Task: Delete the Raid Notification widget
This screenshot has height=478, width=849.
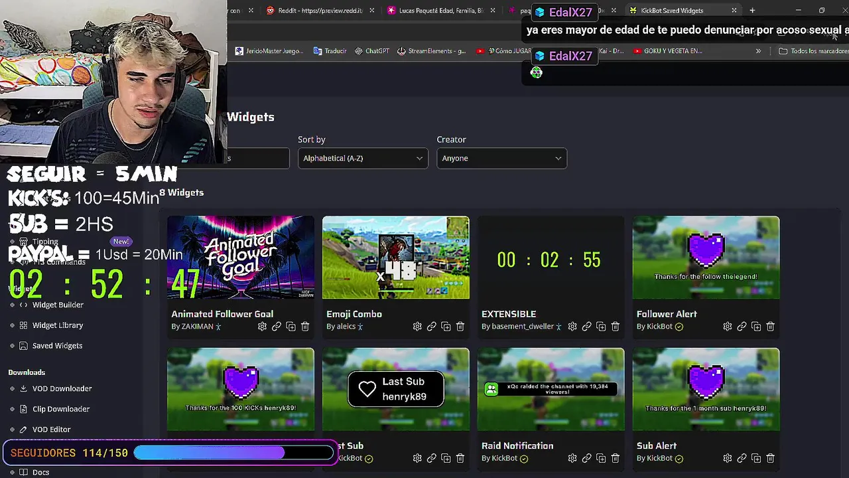Action: 616,458
